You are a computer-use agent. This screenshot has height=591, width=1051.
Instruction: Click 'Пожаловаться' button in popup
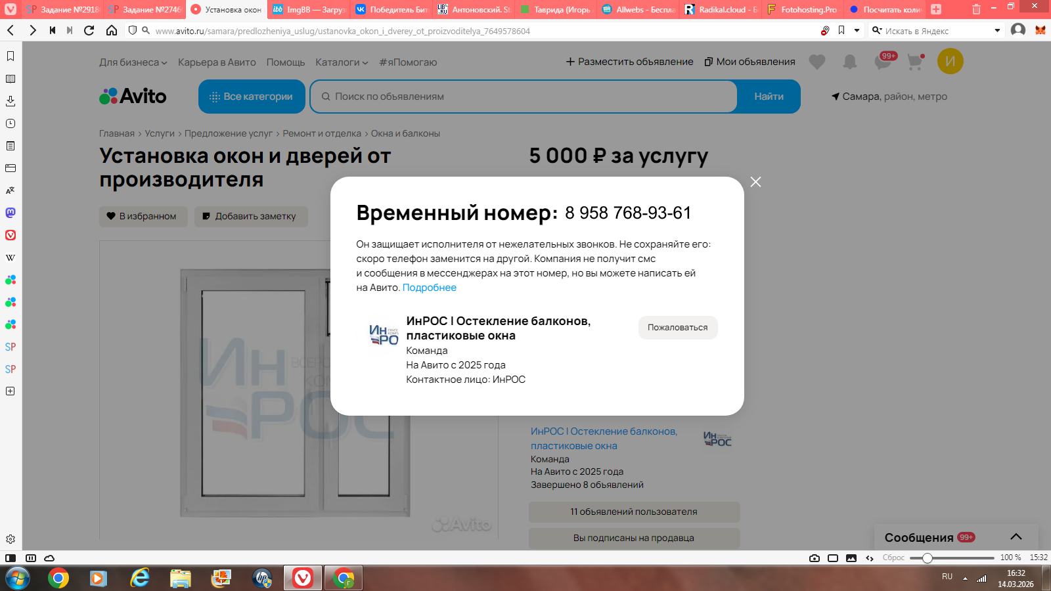coord(678,328)
